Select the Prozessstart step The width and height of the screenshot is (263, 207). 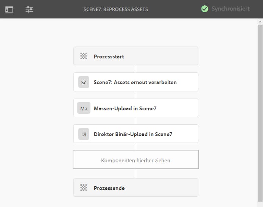[x=136, y=56]
